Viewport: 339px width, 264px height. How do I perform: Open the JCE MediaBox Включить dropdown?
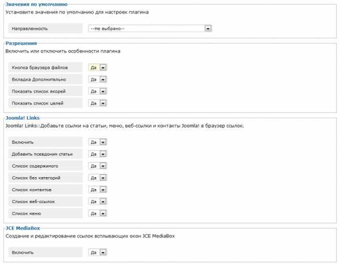98,253
